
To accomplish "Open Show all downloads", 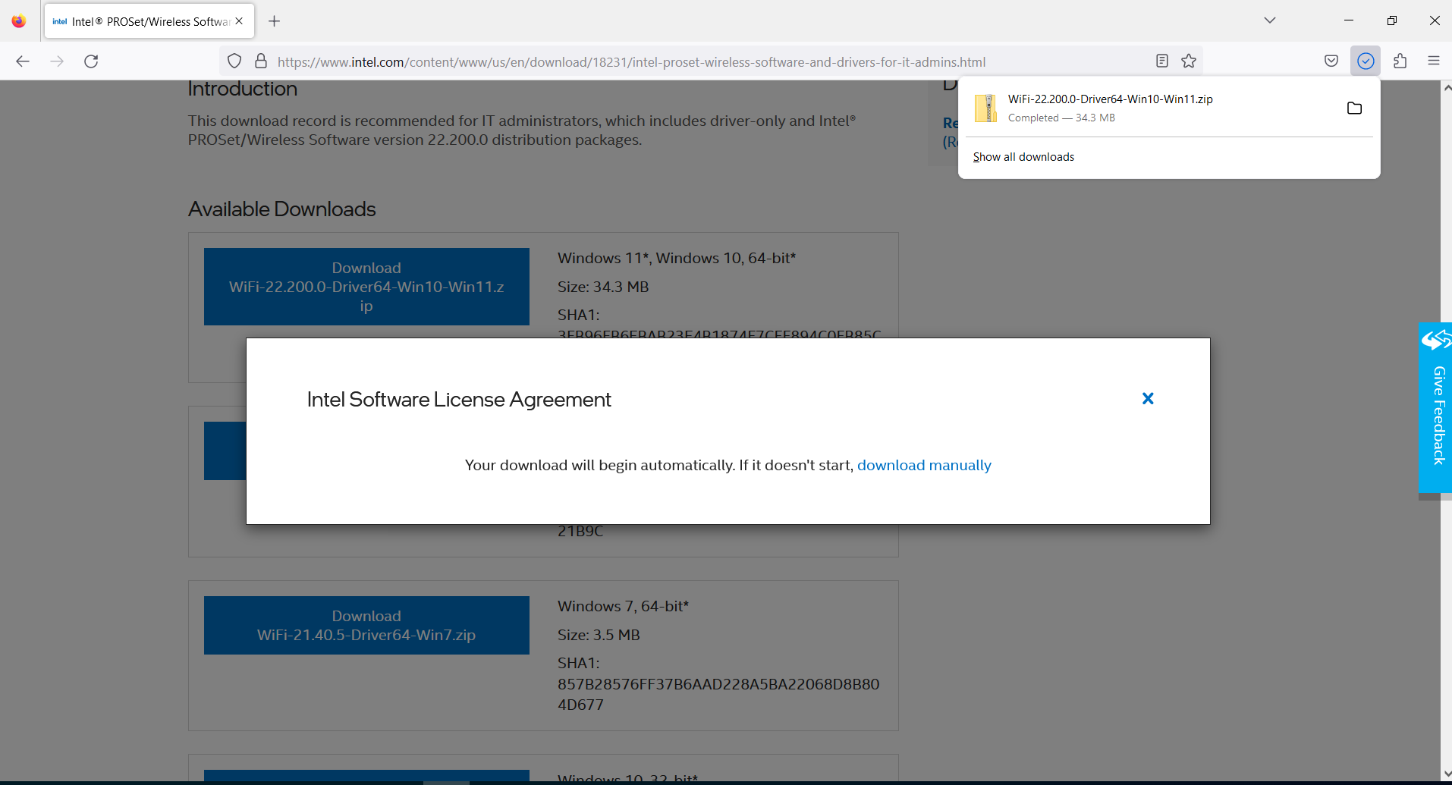I will [x=1023, y=156].
